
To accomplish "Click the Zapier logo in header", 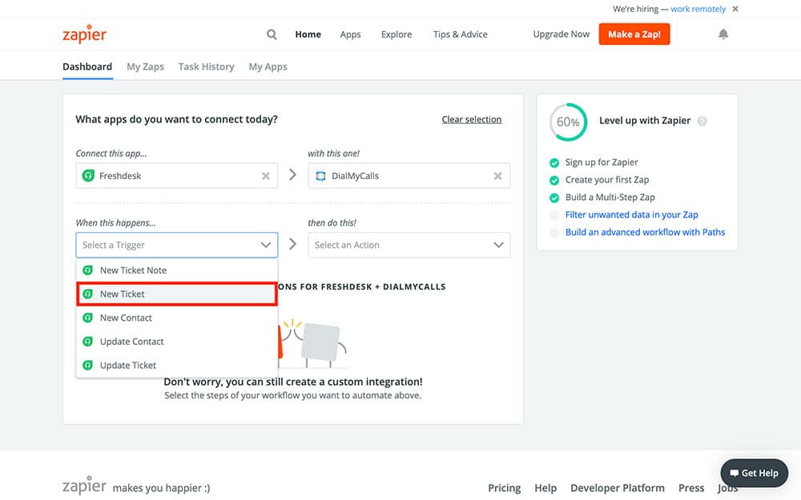I will tap(84, 34).
